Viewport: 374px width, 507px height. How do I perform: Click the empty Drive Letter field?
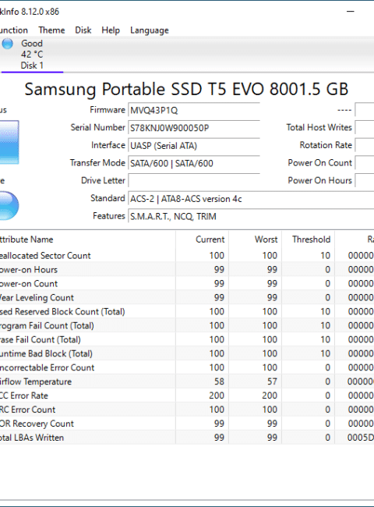pos(194,181)
